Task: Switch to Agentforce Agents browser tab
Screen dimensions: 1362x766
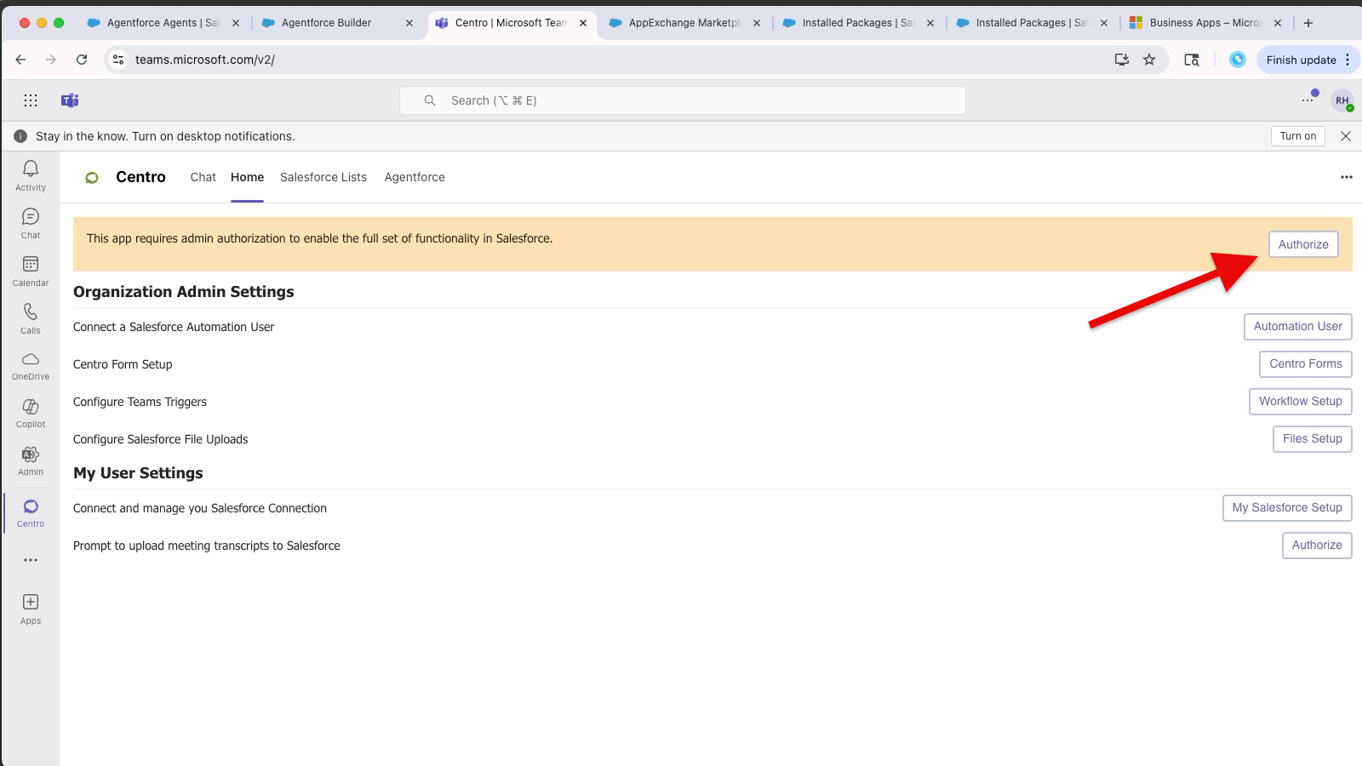Action: pos(162,23)
